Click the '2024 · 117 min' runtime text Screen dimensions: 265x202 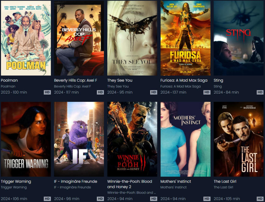coord(66,92)
